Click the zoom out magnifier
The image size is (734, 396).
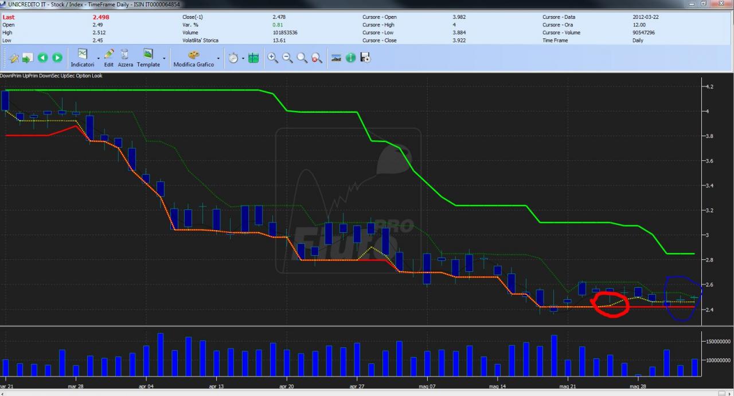pyautogui.click(x=287, y=57)
